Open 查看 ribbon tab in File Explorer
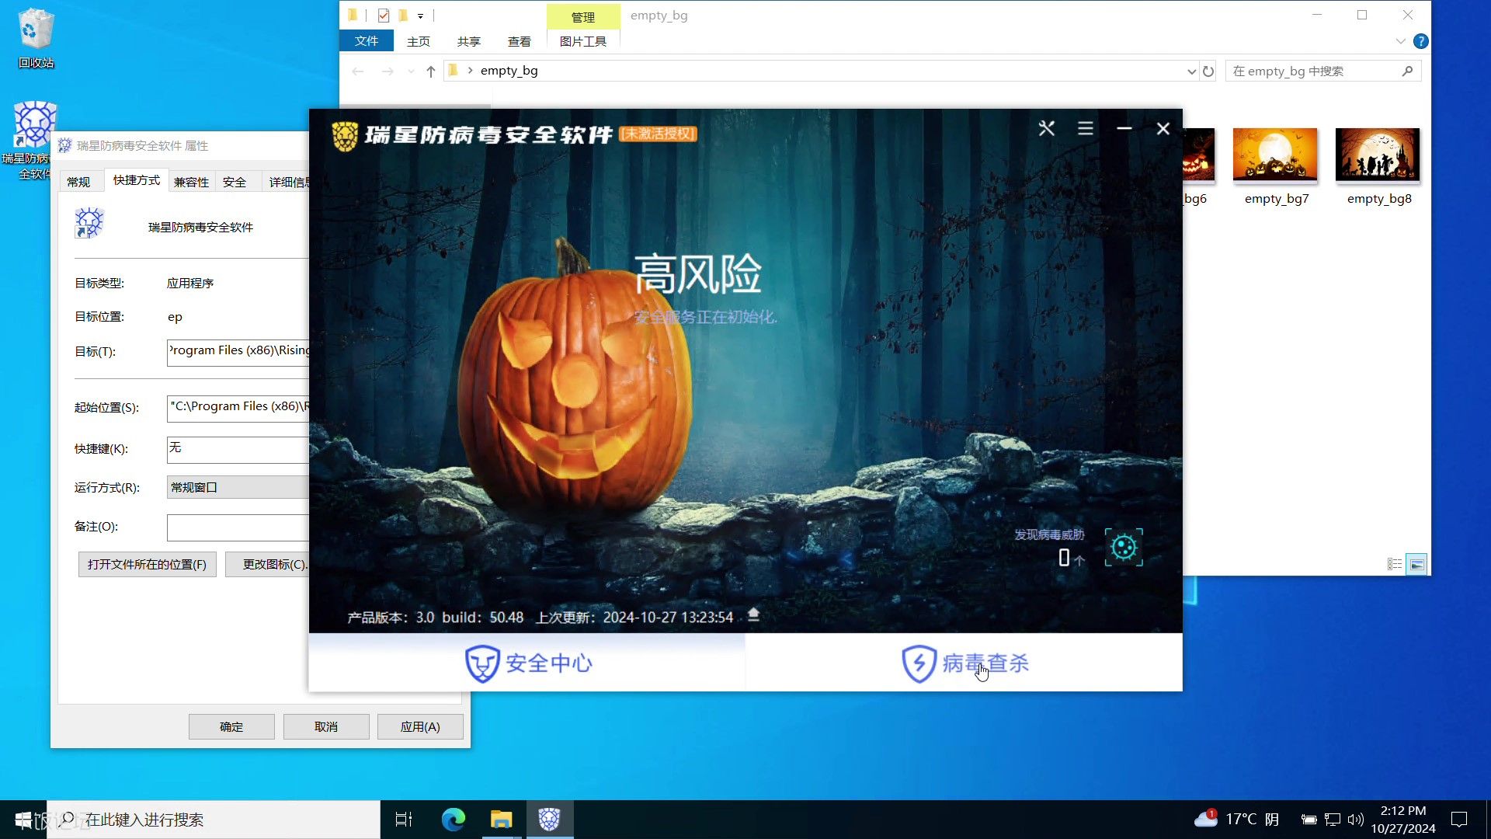Viewport: 1491px width, 839px height. point(520,41)
